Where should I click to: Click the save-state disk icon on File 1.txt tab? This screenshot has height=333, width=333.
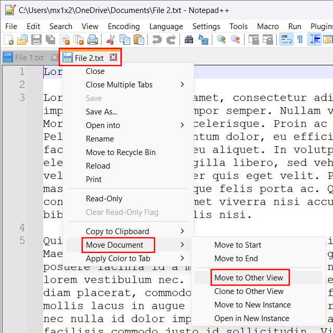pyautogui.click(x=8, y=58)
